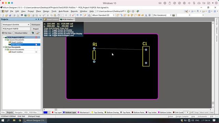
Task: Click the Clear button in layer bar
Action: point(211,112)
